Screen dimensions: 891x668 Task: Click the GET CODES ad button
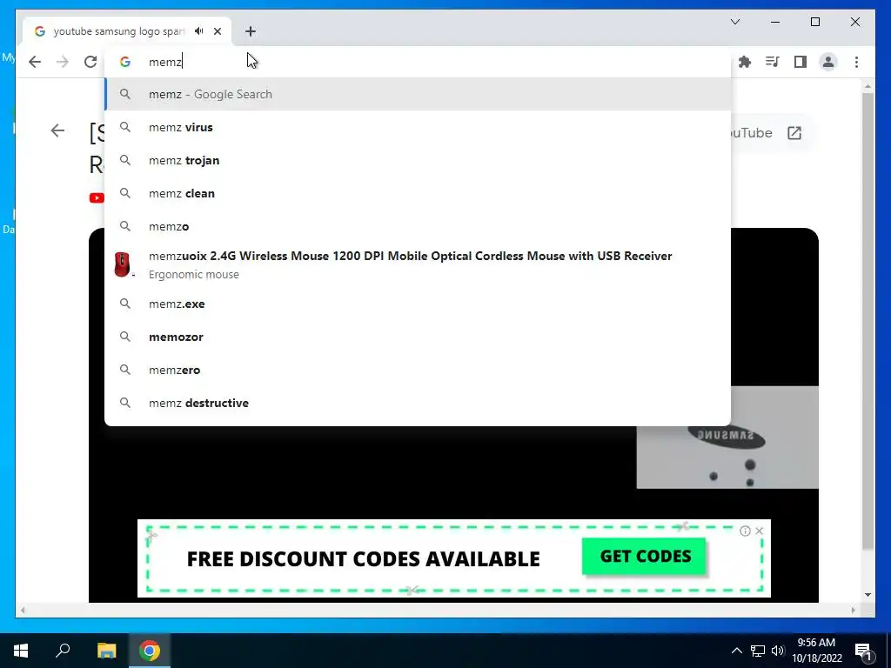coord(645,556)
